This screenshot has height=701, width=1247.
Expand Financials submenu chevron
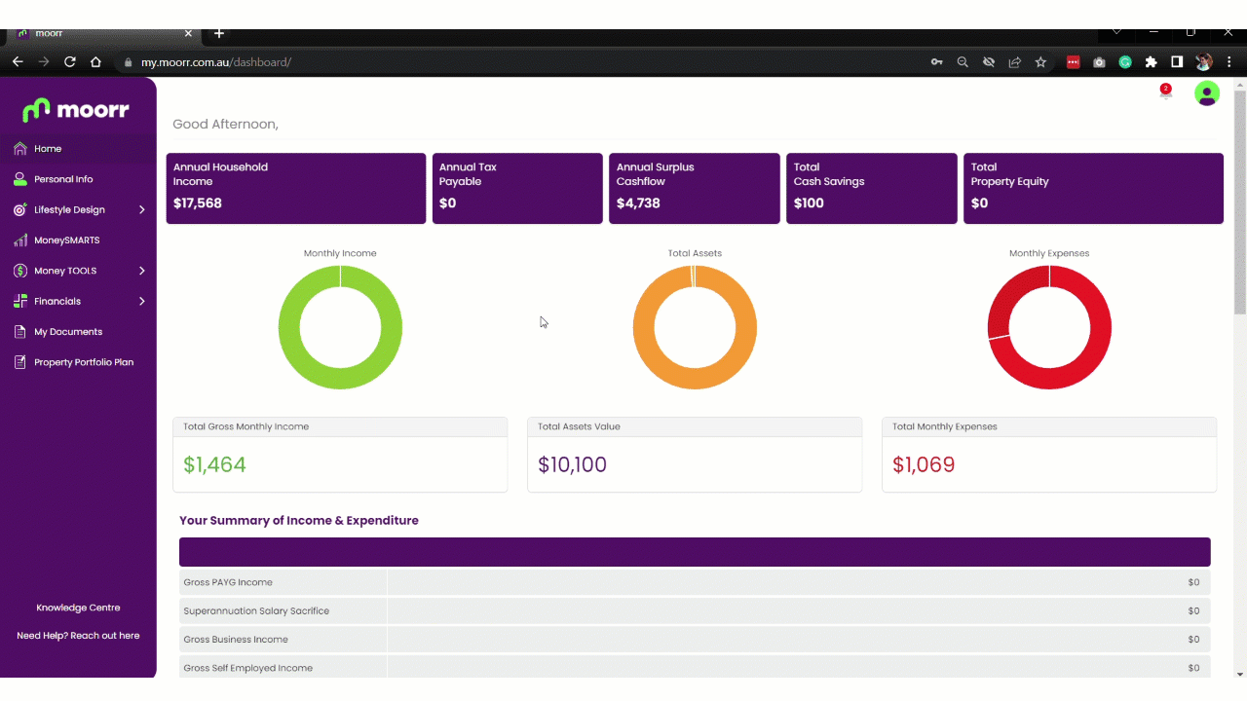pos(141,301)
